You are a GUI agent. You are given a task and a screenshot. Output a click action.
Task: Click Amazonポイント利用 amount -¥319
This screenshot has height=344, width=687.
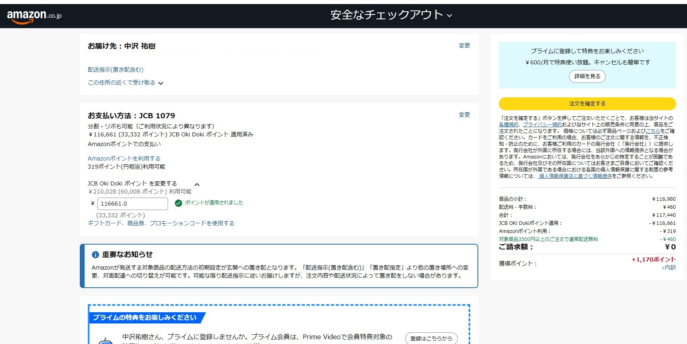(x=668, y=231)
